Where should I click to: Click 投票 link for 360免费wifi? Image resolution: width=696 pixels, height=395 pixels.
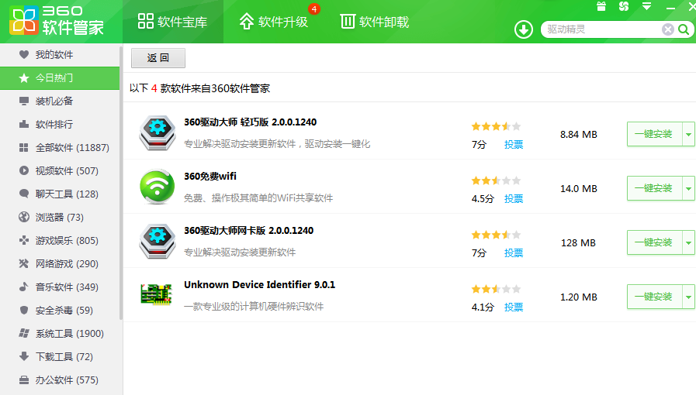coord(514,198)
